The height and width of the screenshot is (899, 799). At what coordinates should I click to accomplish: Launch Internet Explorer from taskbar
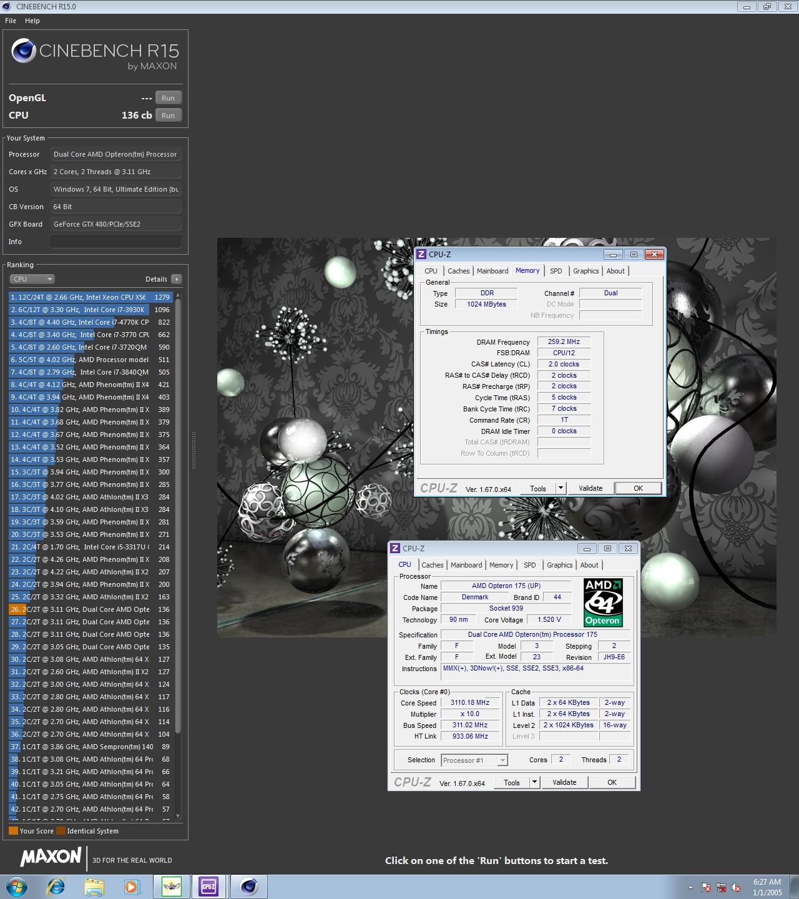click(x=56, y=887)
